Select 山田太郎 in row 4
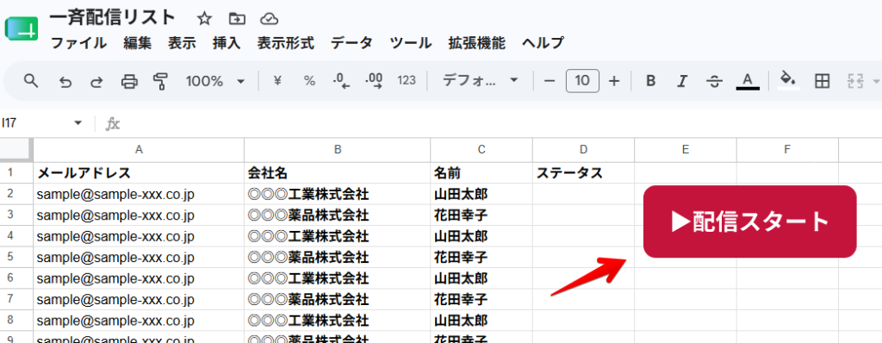Screen dimensions: 882x343 pyautogui.click(x=481, y=236)
